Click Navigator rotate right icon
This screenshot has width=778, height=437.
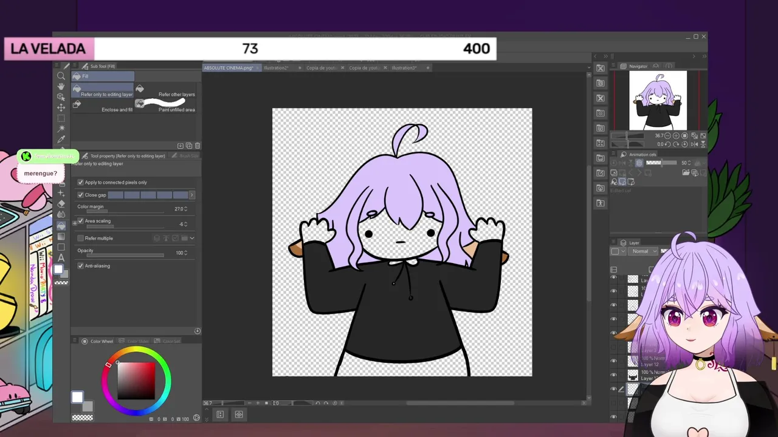[x=676, y=144]
